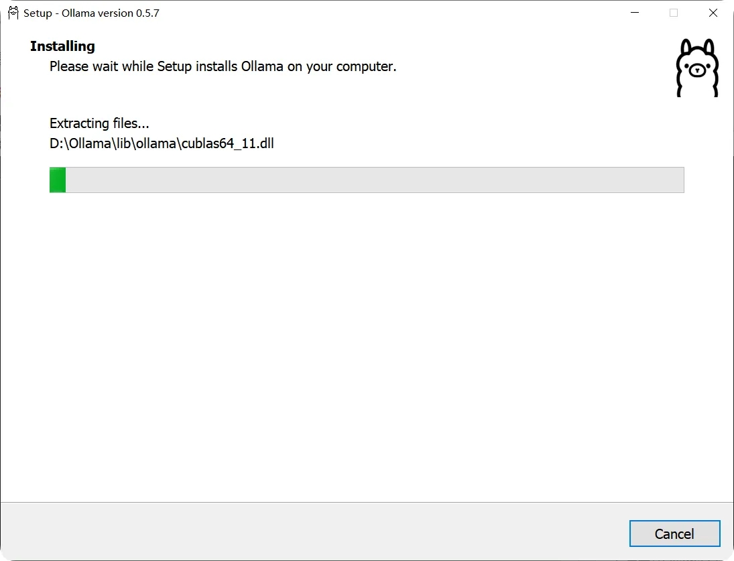Minimize the Ollama setup window
Image resolution: width=734 pixels, height=561 pixels.
(x=635, y=13)
